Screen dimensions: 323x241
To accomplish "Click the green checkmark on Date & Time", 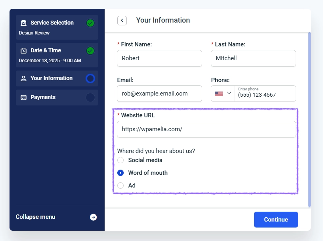I will pyautogui.click(x=90, y=51).
